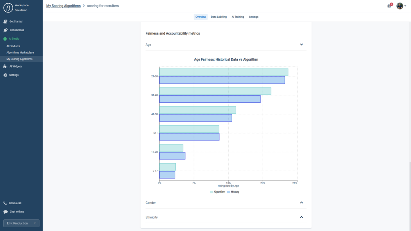Switch to the Overview tab
This screenshot has width=411, height=231.
point(200,17)
